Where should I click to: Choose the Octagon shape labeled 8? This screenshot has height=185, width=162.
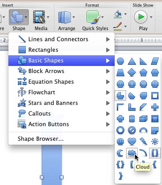pyautogui.click(x=132, y=84)
